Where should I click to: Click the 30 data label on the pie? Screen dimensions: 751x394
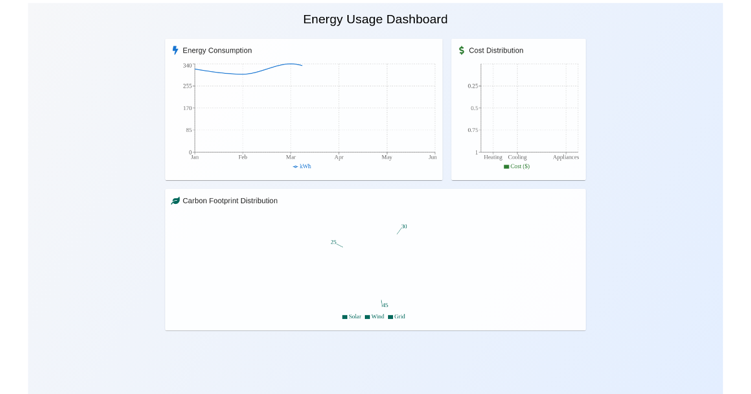click(404, 226)
